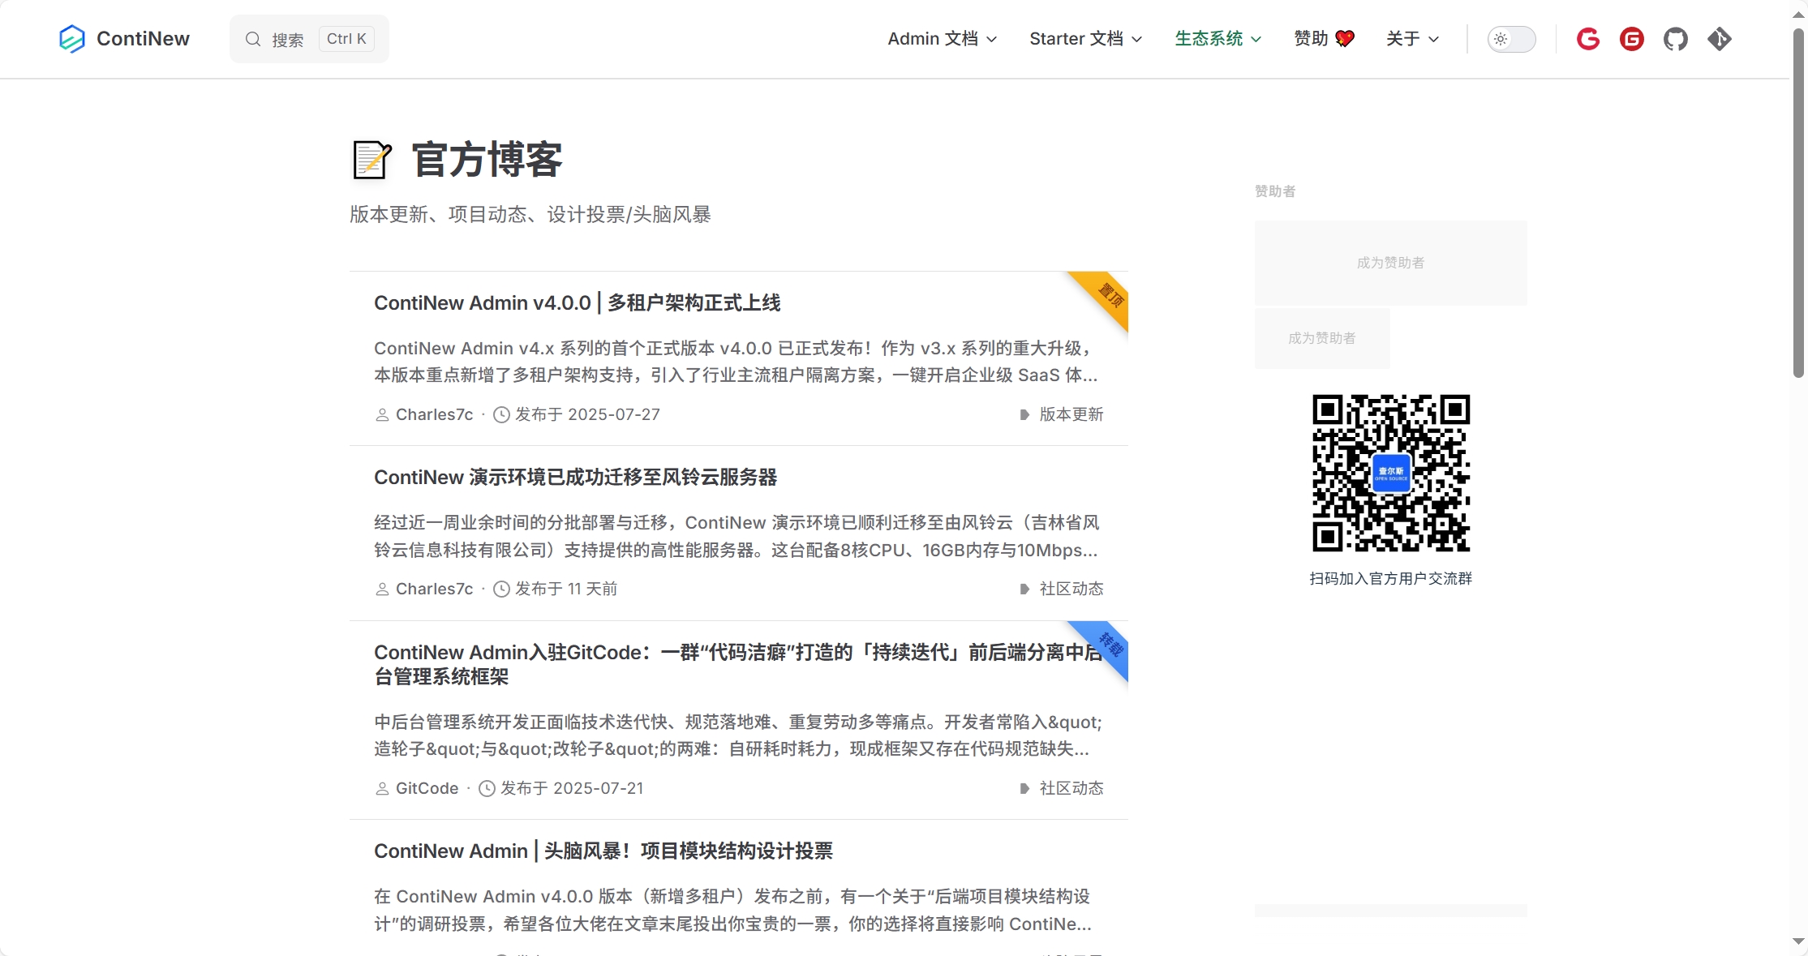
Task: Toggle the light/dark theme switch
Action: (1511, 39)
